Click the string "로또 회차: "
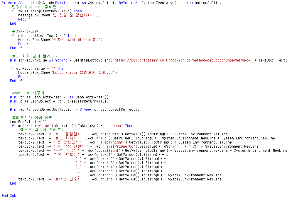292x198 pixels. [67, 138]
